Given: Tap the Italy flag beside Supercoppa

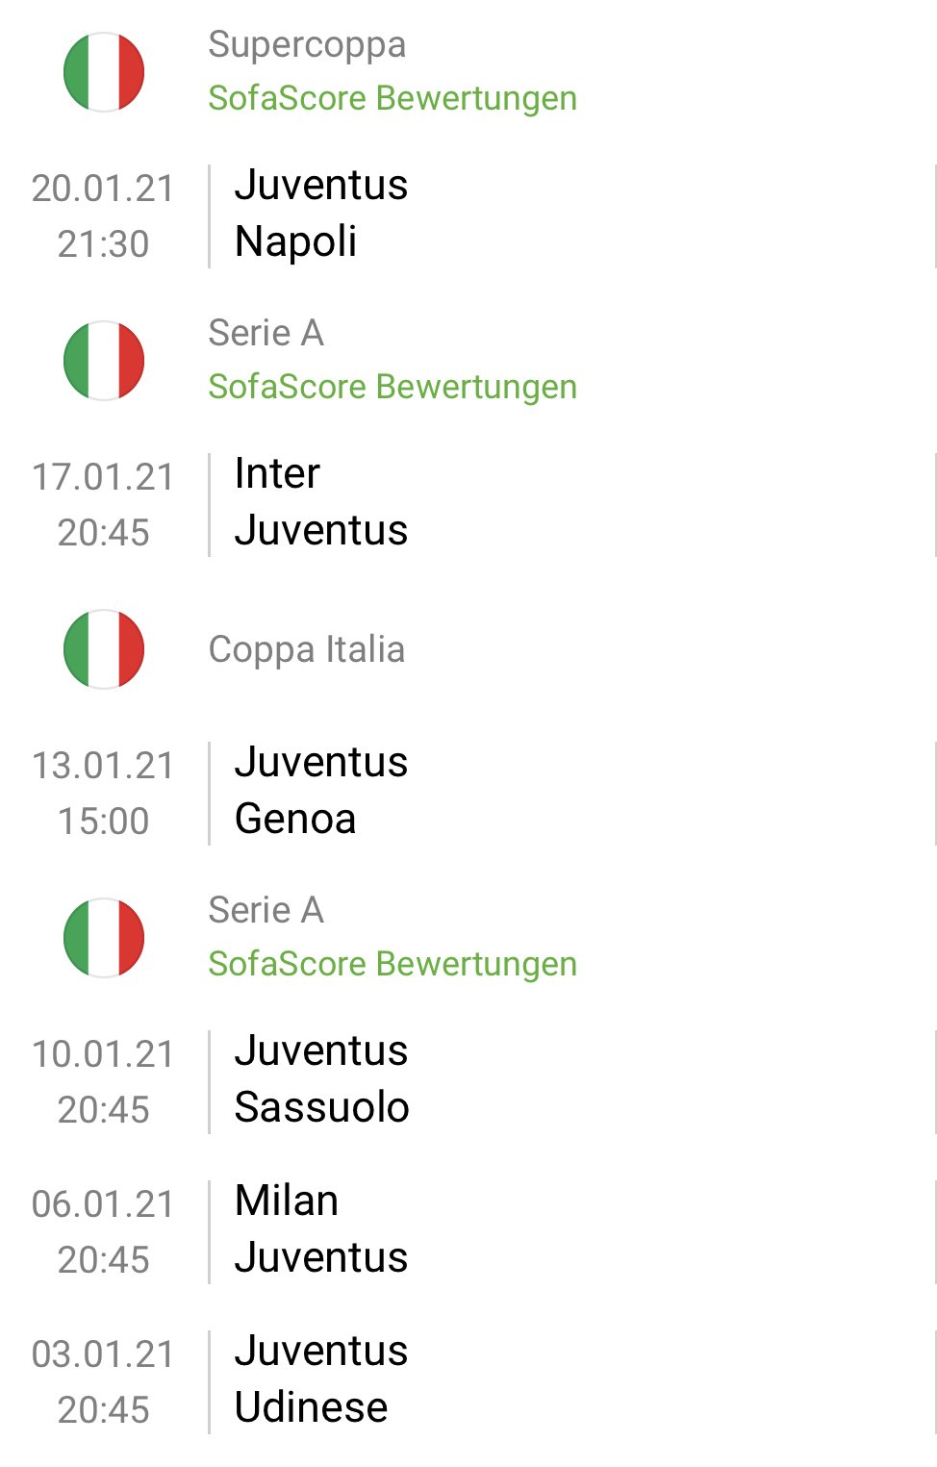Looking at the screenshot, I should pyautogui.click(x=104, y=72).
